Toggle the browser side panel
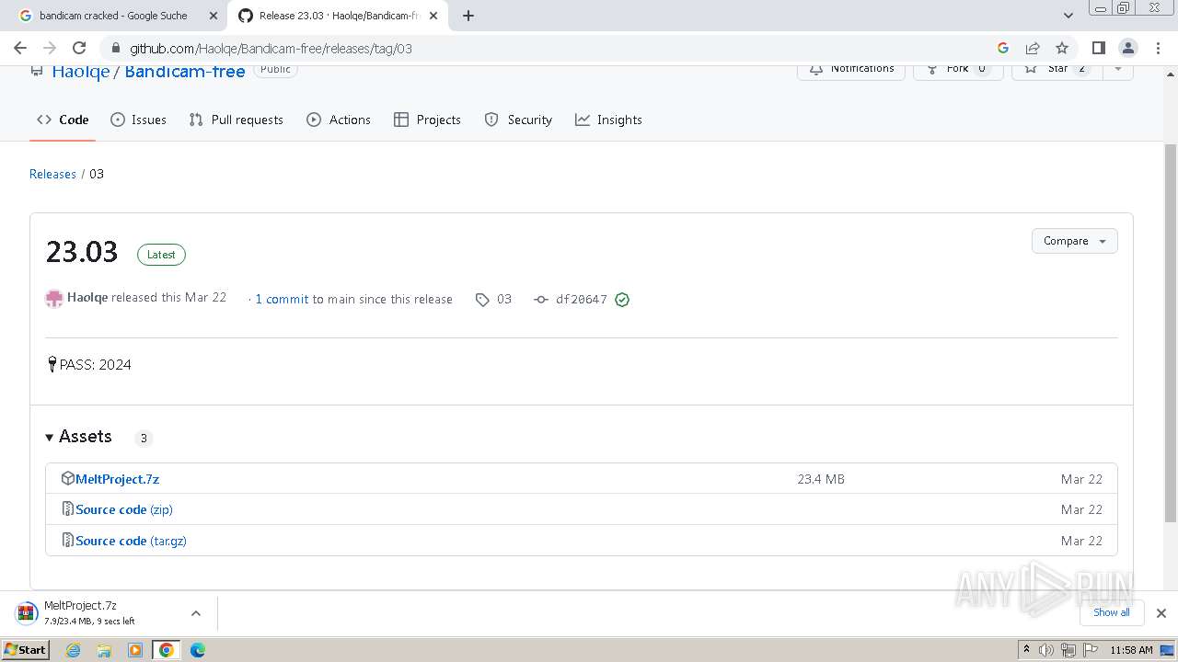 click(x=1098, y=48)
